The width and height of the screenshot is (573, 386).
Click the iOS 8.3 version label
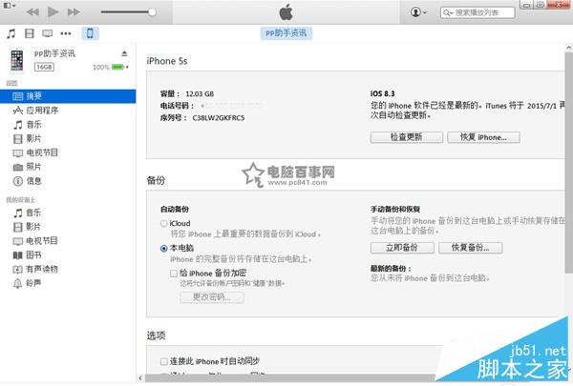383,93
